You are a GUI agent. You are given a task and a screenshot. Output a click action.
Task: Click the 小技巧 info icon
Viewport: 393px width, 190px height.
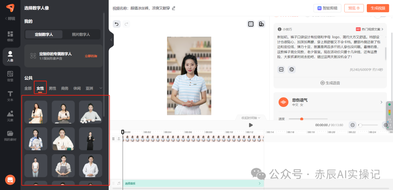(279, 29)
